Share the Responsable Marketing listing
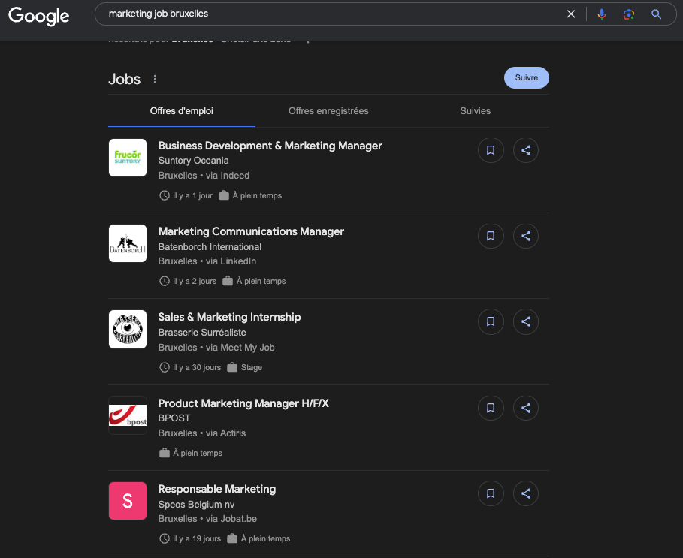The height and width of the screenshot is (558, 683). coord(526,493)
